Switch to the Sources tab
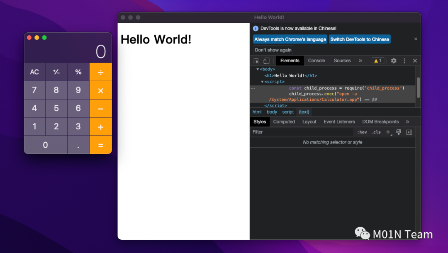This screenshot has height=253, width=448. tap(342, 61)
